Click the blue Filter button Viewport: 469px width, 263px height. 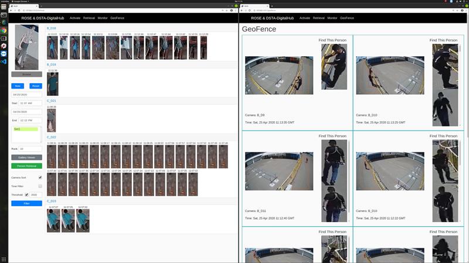(26, 203)
